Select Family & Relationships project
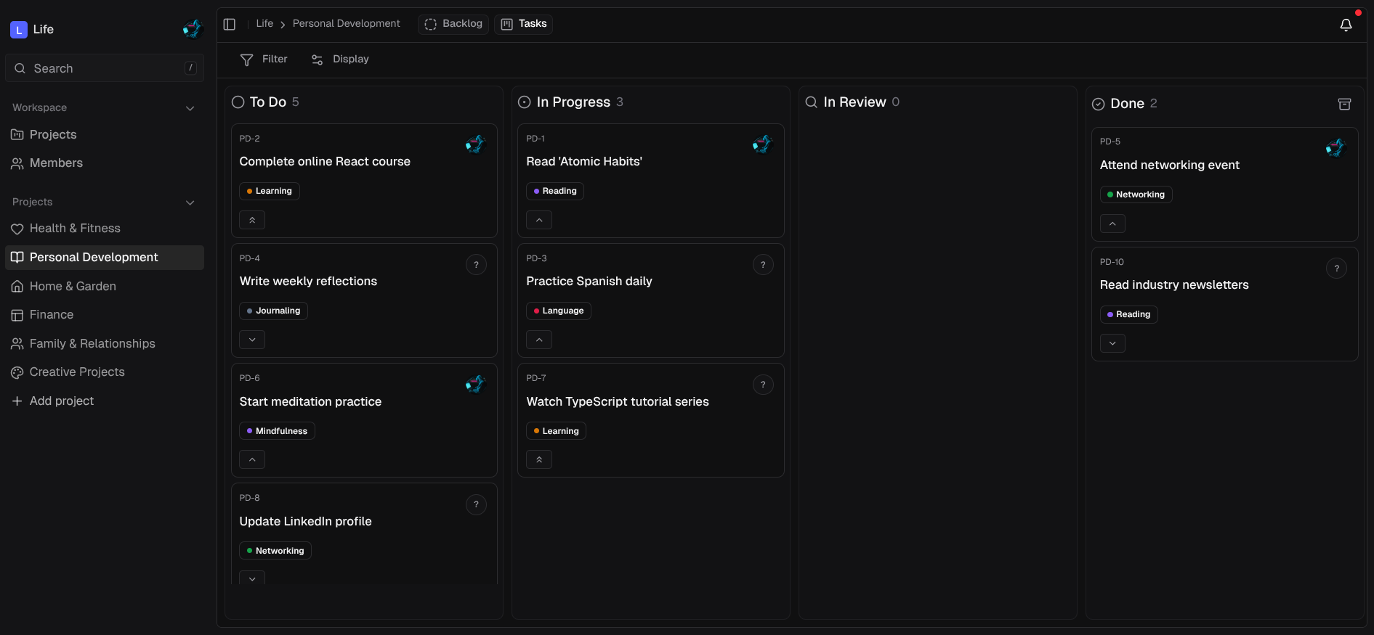1374x635 pixels. (105, 344)
